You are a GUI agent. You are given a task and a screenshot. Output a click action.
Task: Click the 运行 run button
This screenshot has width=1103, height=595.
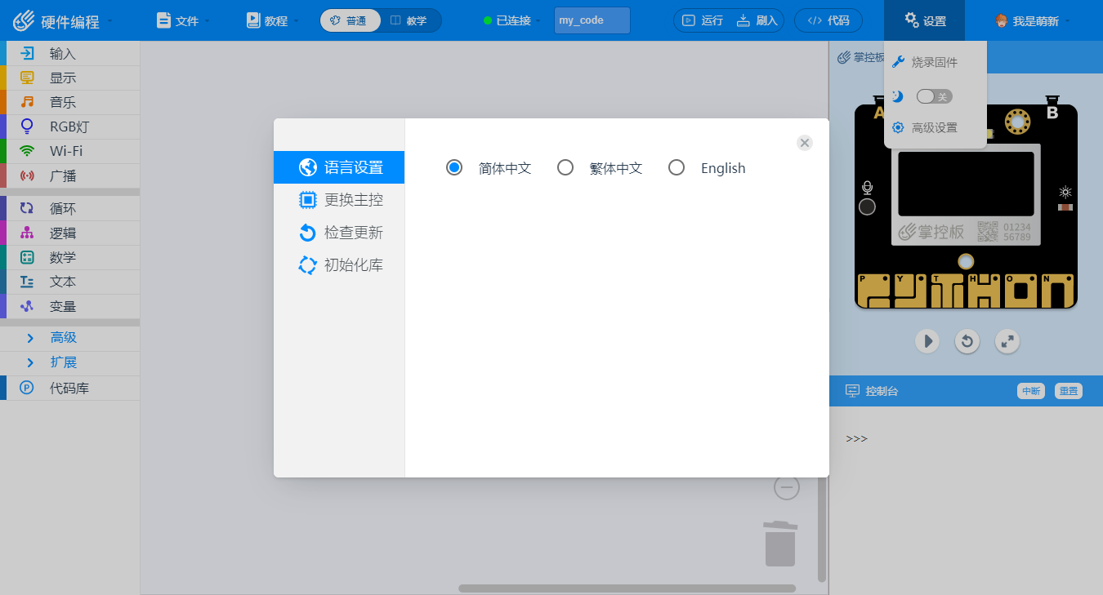click(703, 20)
